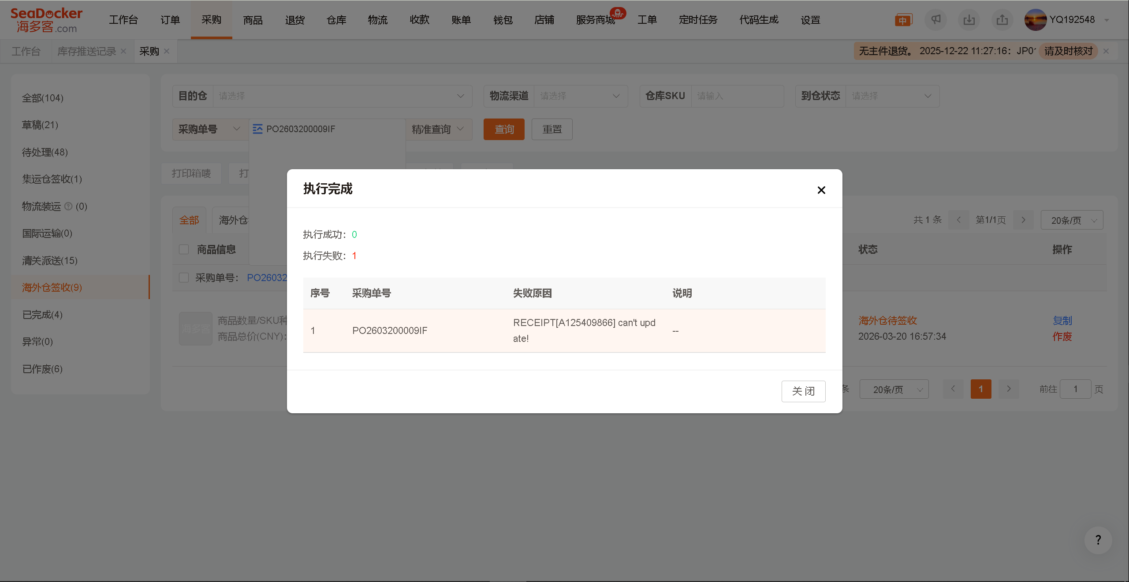Check the header checkbox in product list
Image resolution: width=1129 pixels, height=582 pixels.
point(184,249)
